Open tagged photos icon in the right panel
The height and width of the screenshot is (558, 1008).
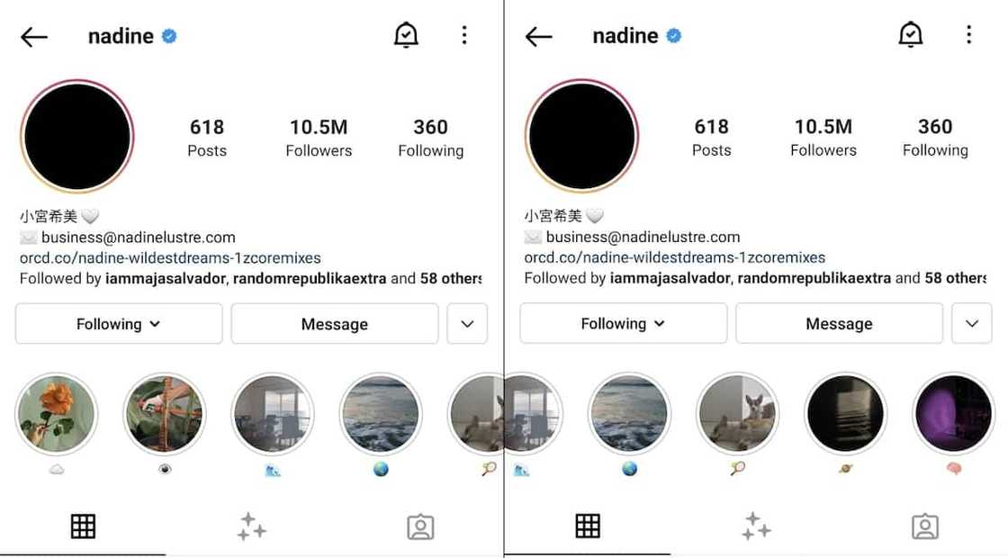tap(925, 526)
